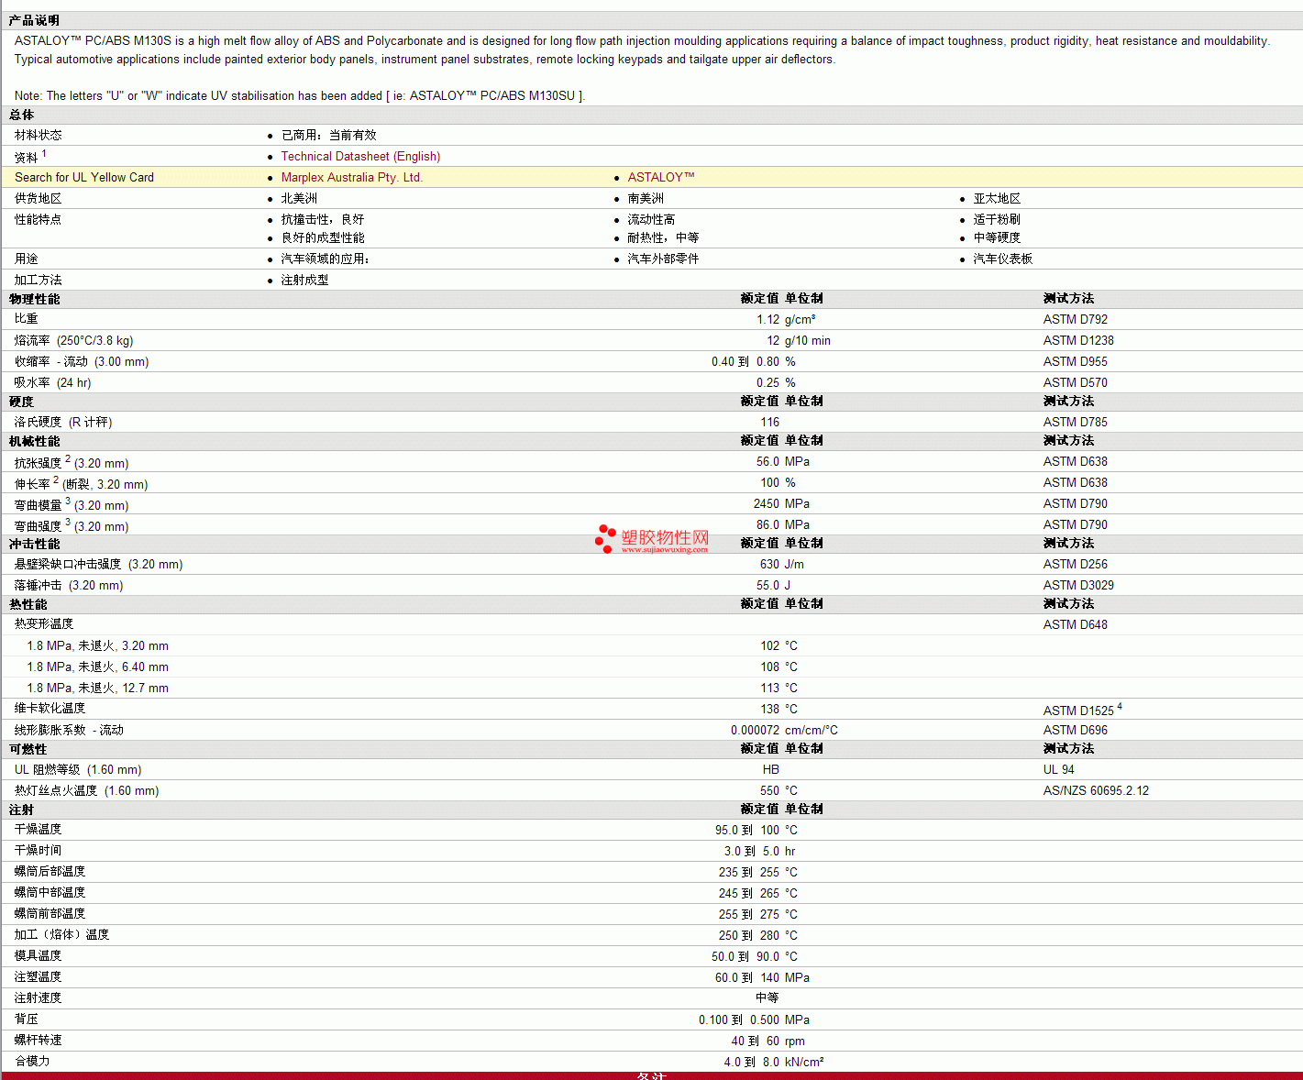
Task: Click the 南美洲 availability entry
Action: [x=646, y=199]
